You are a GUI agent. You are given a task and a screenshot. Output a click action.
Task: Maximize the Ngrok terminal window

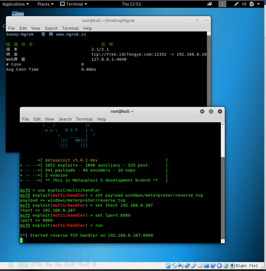pyautogui.click(x=197, y=21)
